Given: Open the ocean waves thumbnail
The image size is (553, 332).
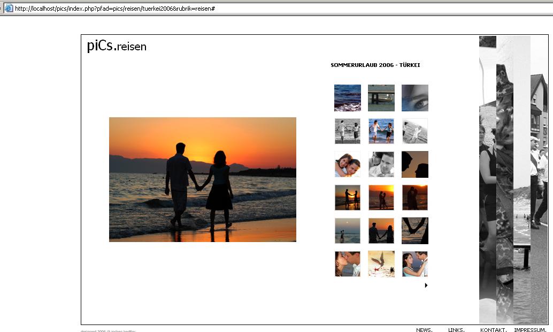Looking at the screenshot, I should pos(348,98).
